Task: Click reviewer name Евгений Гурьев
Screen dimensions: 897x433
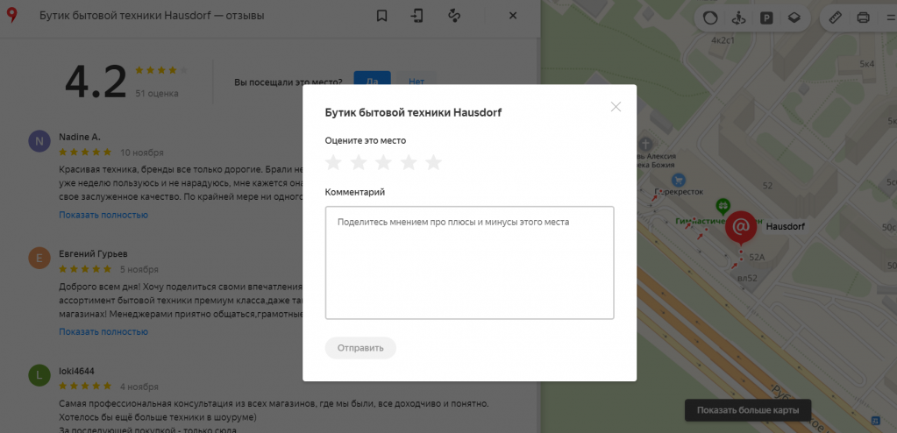Action: tap(93, 254)
